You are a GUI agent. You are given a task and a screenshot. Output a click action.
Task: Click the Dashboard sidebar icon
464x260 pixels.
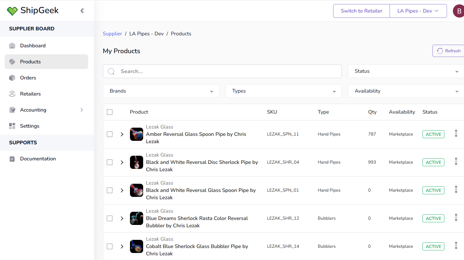pos(12,46)
